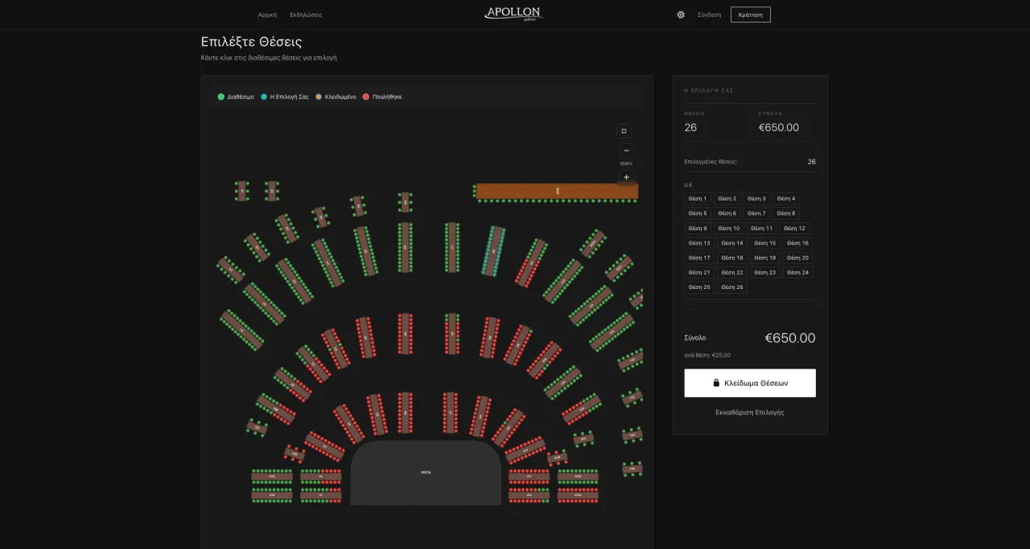
Task: Click the 'Επιλέξτε Θέσεις' heading
Action: [252, 42]
